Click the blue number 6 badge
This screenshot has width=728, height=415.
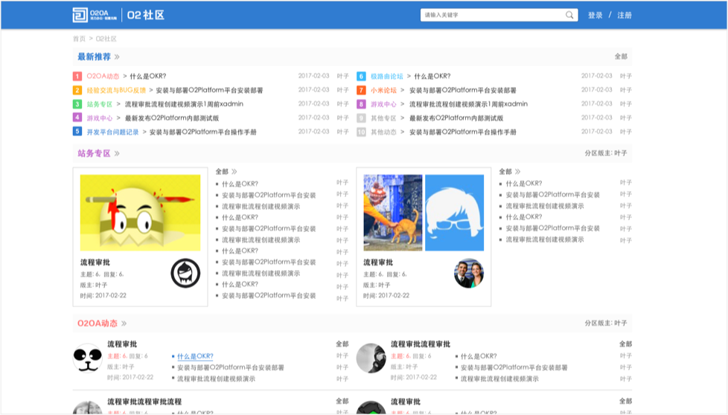[x=361, y=76]
